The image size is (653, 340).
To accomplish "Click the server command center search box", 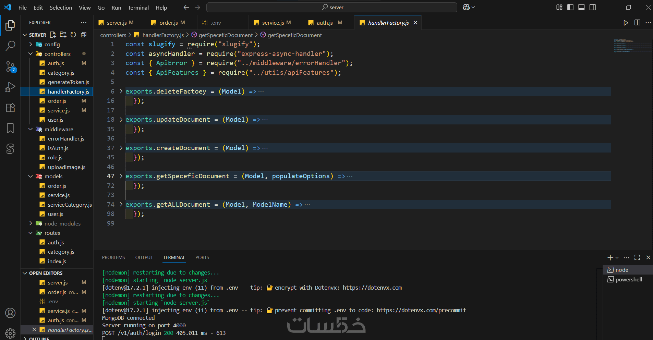I will tap(332, 7).
